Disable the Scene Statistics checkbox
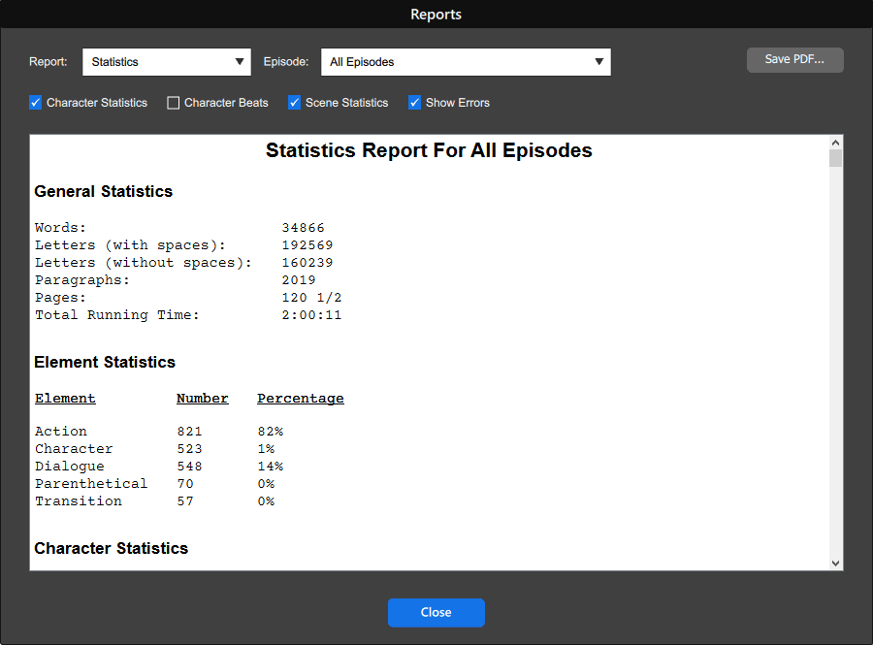 (x=294, y=102)
